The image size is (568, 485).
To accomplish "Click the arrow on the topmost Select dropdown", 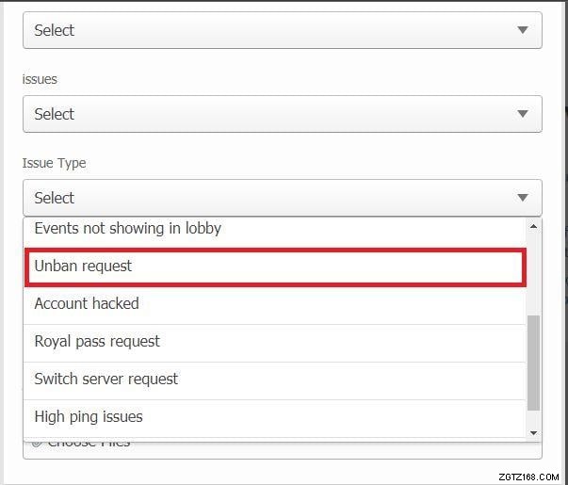I will (x=523, y=30).
